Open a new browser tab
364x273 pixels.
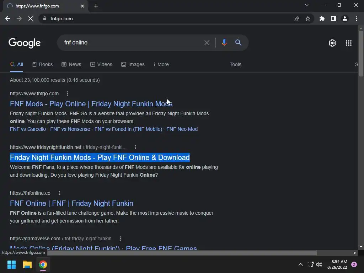96,6
